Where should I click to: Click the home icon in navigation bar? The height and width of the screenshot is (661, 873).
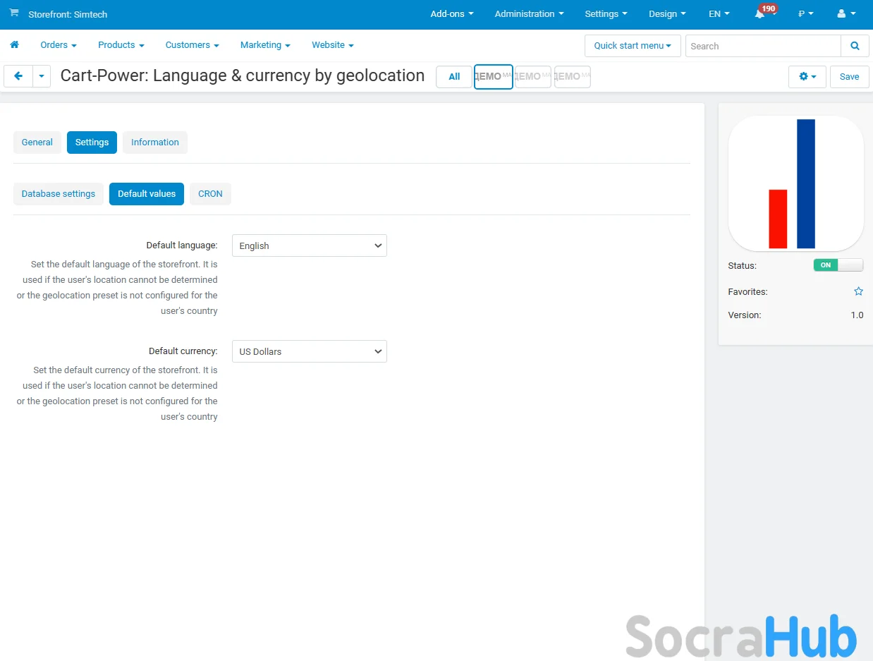tap(14, 45)
